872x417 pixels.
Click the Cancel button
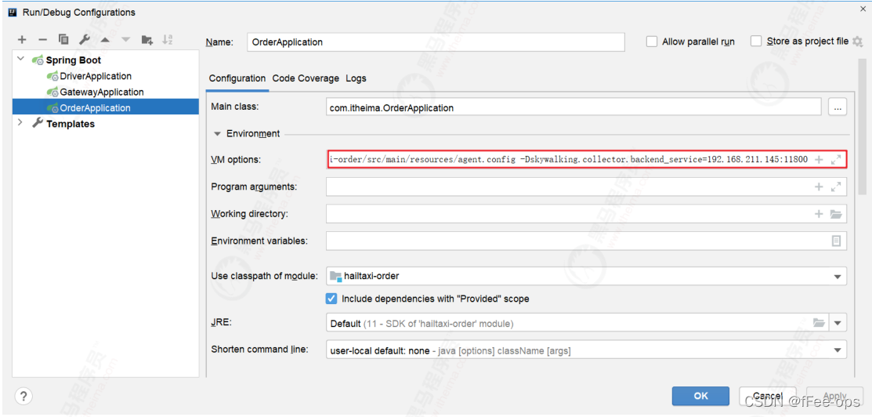click(768, 396)
